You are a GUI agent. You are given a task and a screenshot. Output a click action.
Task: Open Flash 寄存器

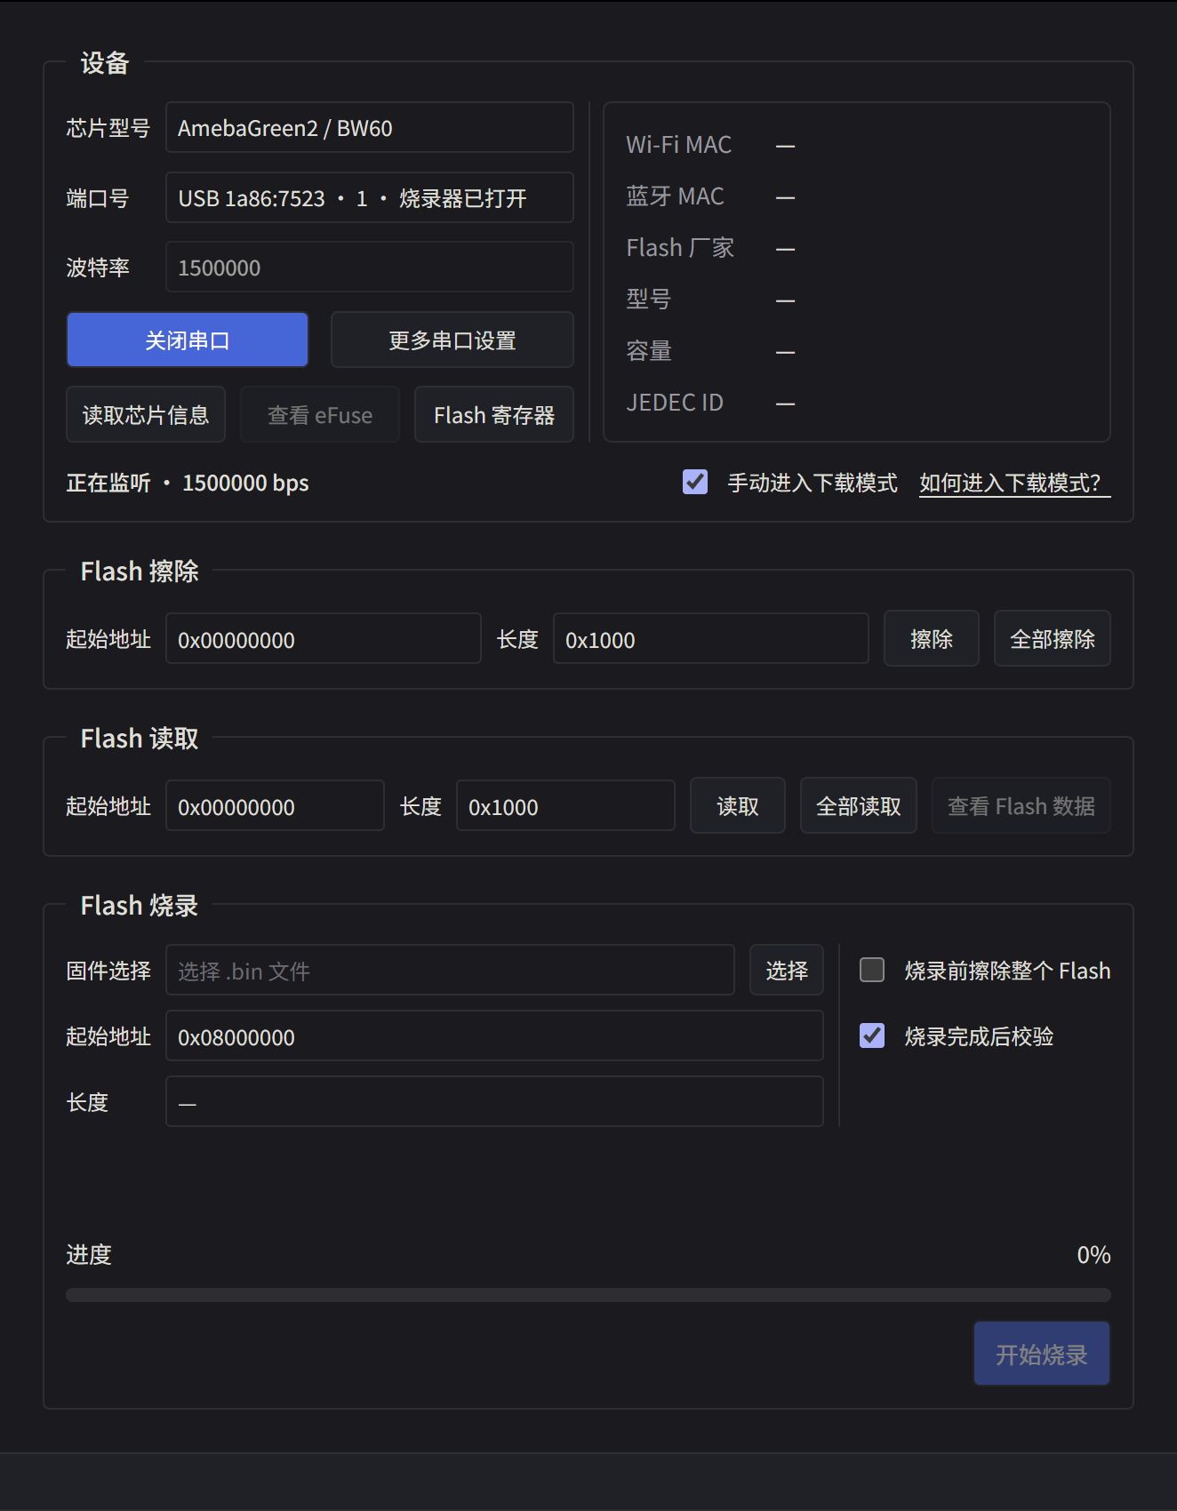coord(494,414)
